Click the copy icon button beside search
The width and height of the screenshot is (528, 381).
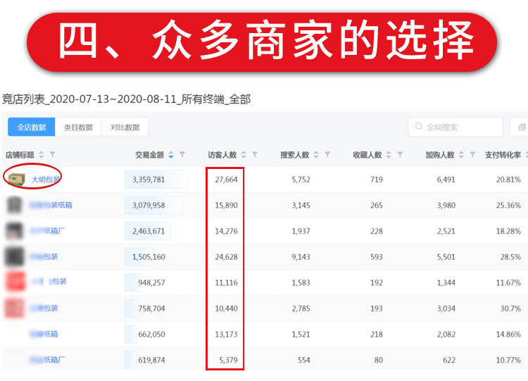click(521, 127)
